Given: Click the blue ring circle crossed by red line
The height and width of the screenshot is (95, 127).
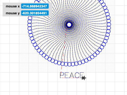Looking at the screenshot, I should point(62,64).
